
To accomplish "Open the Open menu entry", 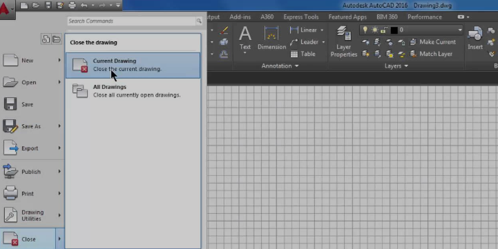I will point(32,83).
